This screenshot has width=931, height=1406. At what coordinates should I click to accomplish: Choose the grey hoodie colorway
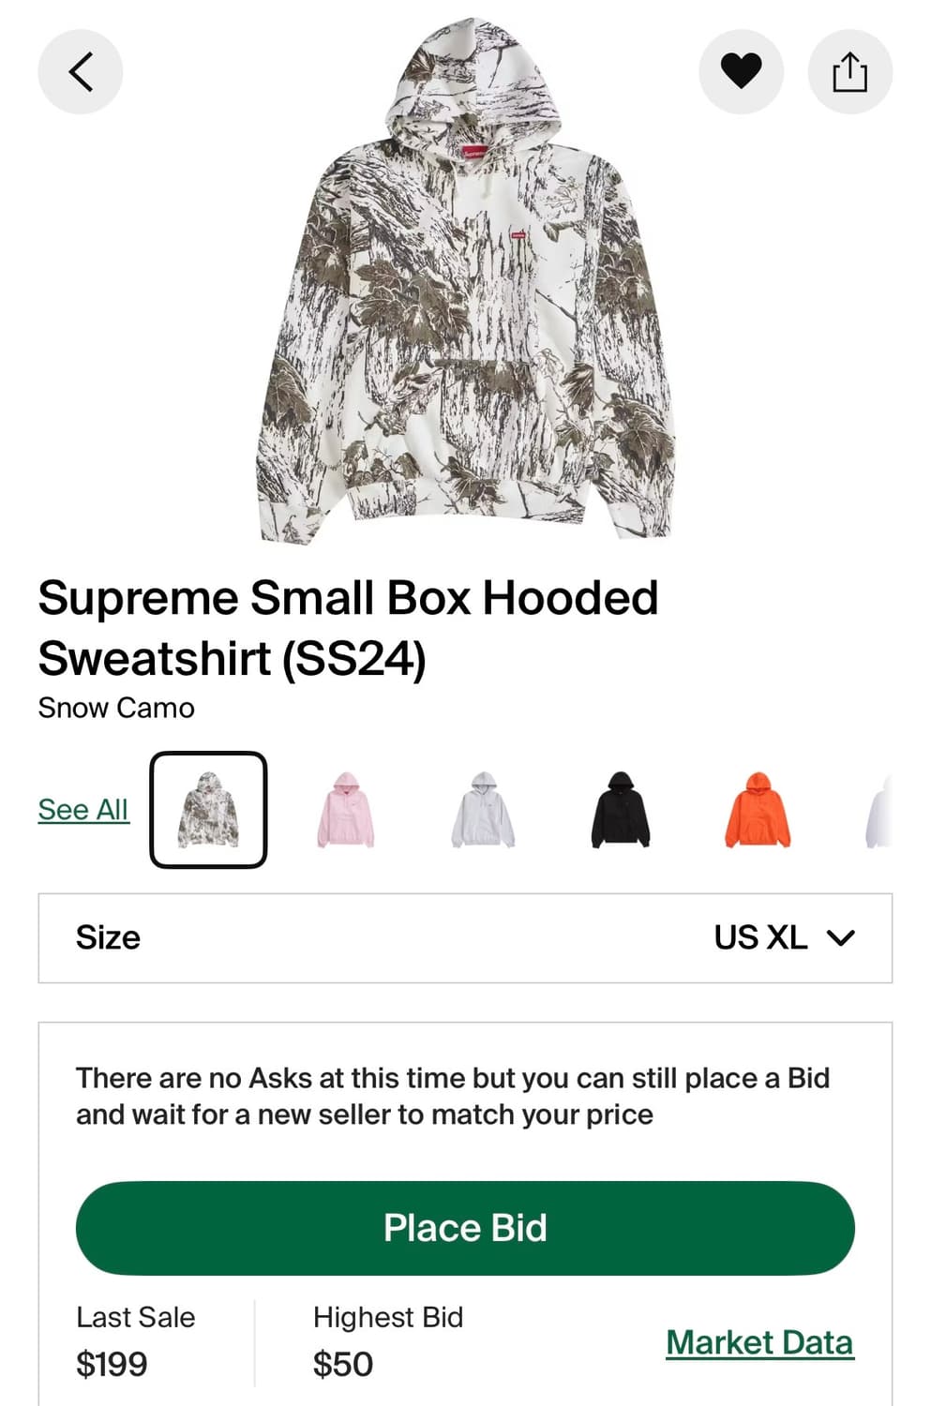click(483, 810)
